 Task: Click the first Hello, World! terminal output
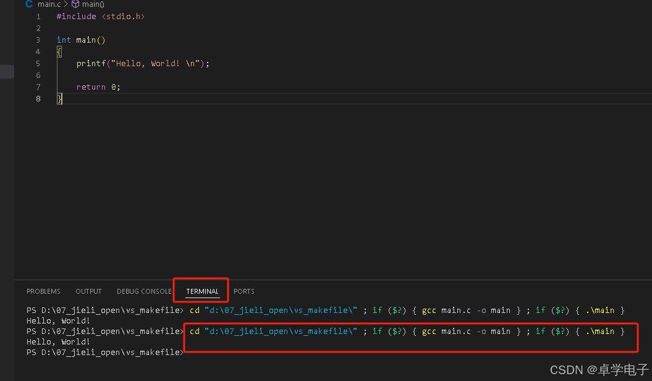pyautogui.click(x=58, y=320)
